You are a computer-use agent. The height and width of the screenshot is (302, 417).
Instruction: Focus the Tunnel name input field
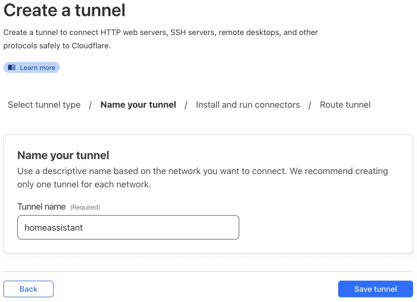[x=128, y=227]
